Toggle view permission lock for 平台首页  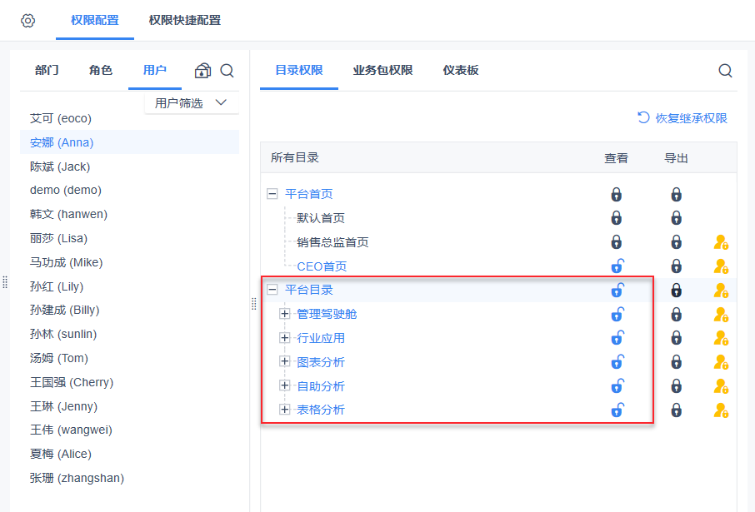click(617, 195)
